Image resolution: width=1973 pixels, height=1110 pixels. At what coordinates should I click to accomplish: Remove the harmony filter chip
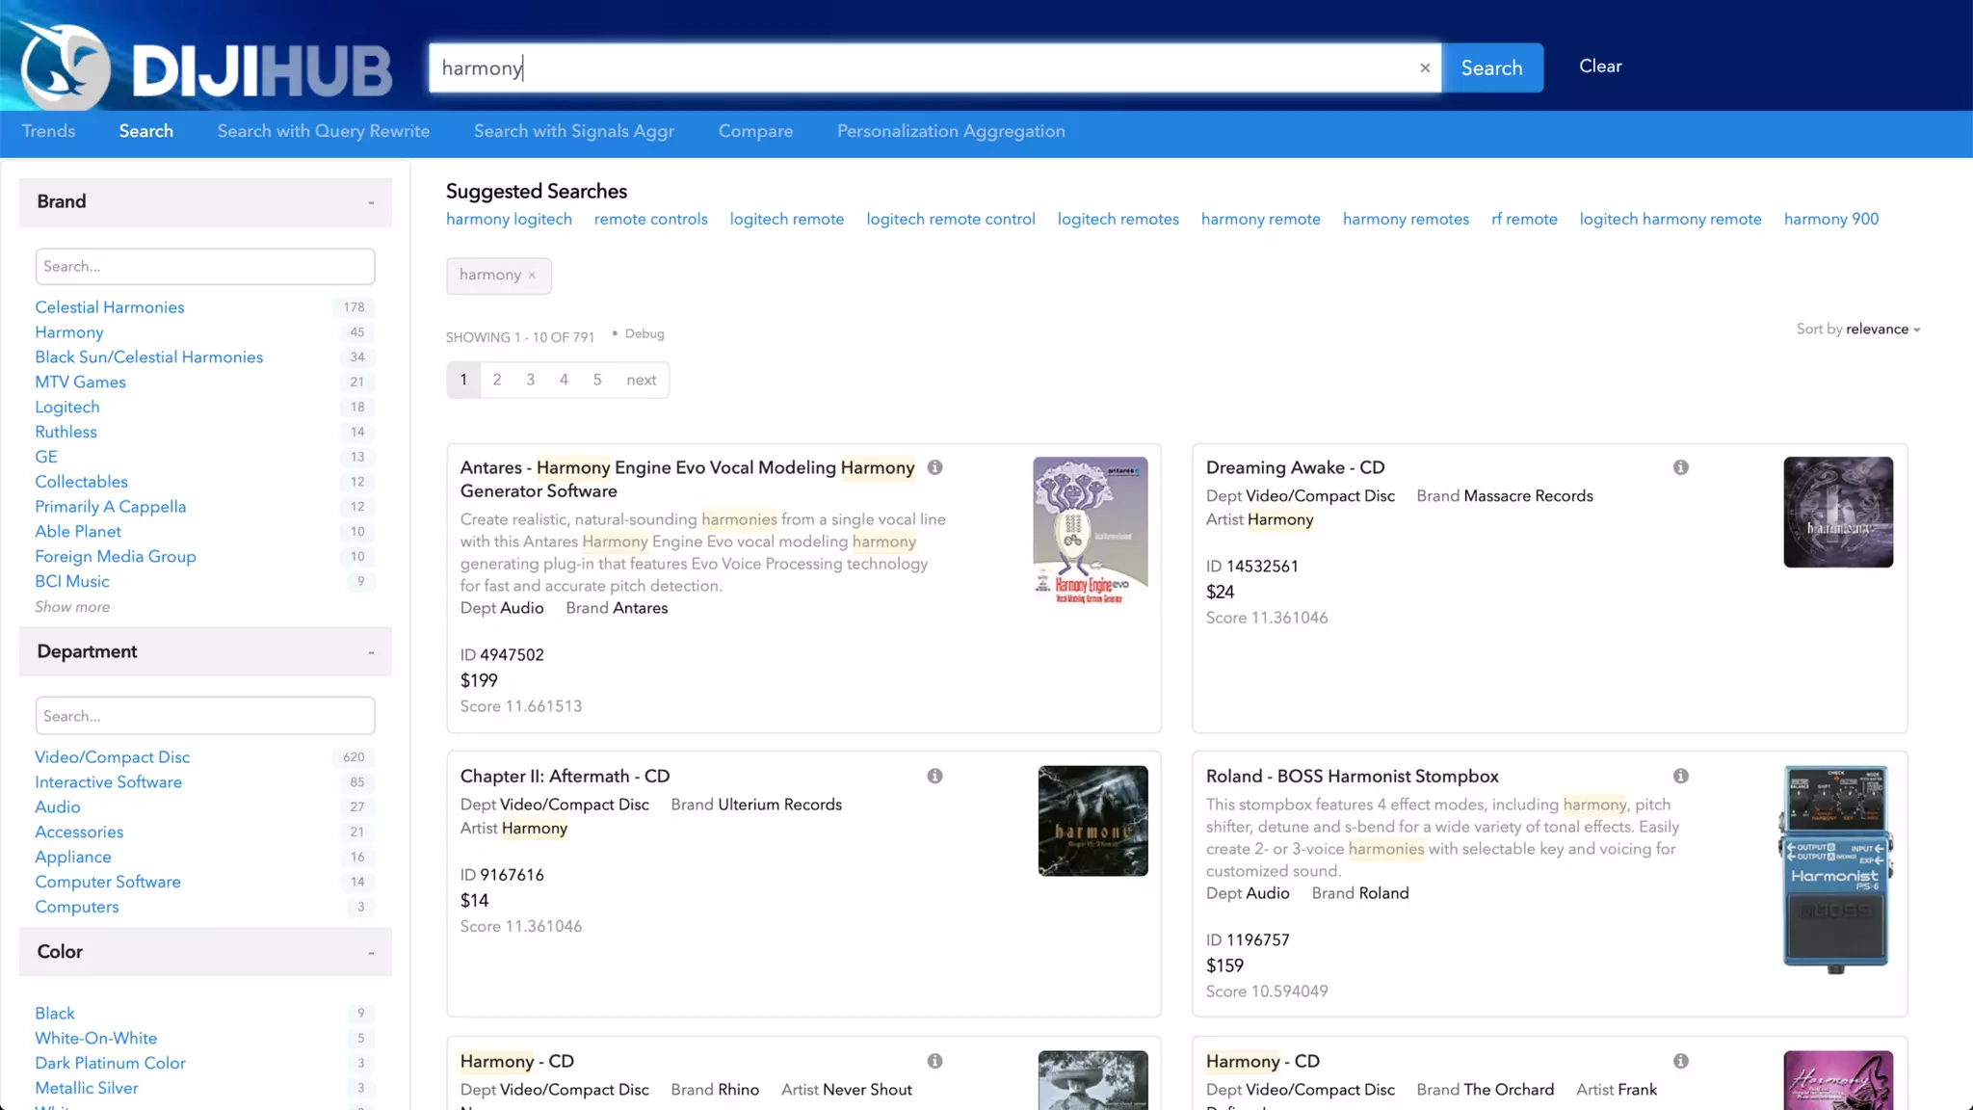point(532,276)
